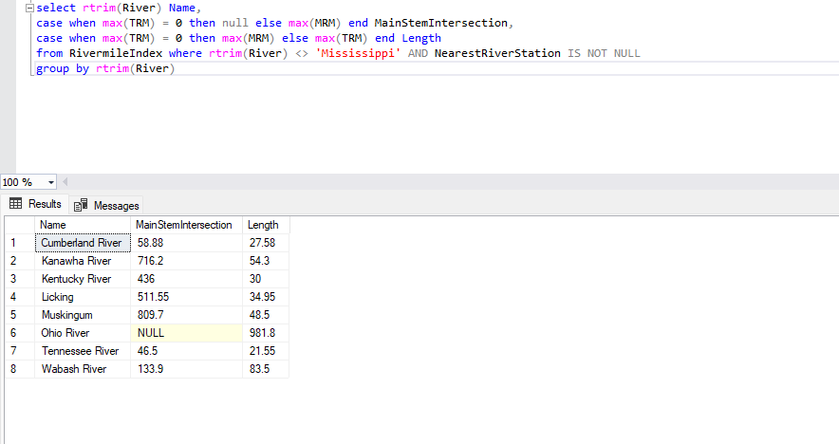Select the Tennessee River cell
The width and height of the screenshot is (839, 444).
tap(83, 351)
